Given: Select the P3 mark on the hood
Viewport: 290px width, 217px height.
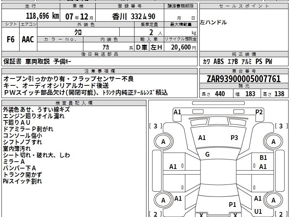Looking at the screenshot, I should coord(234,138).
